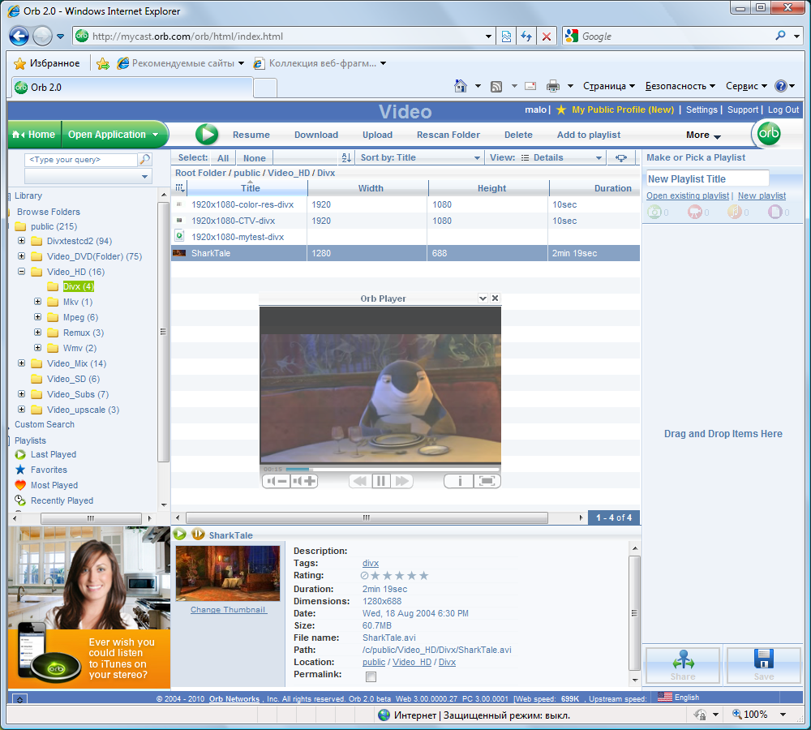811x730 pixels.
Task: Click the Internet Explorer back button
Action: coord(19,36)
